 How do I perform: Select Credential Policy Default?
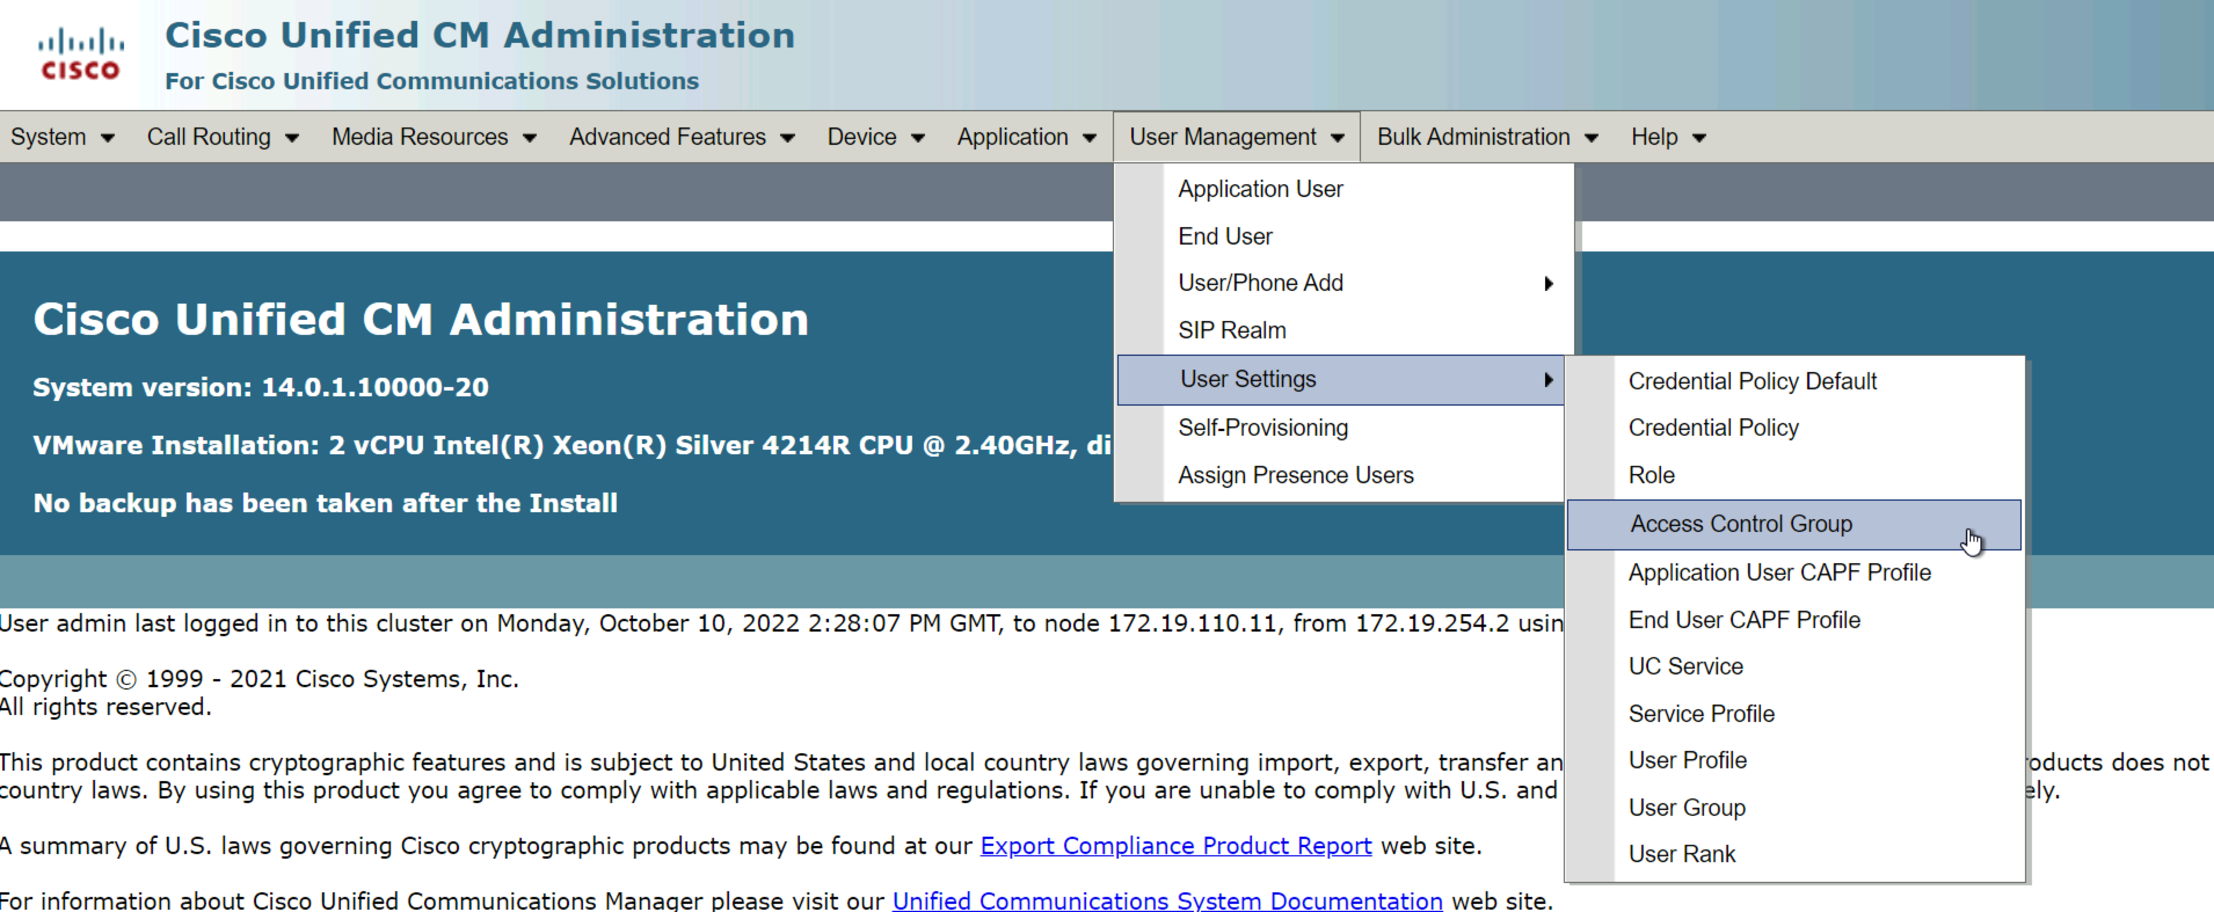(x=1794, y=382)
